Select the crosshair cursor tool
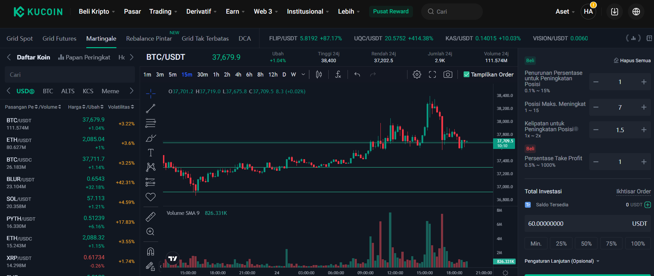Viewport: 654px width, 276px height. (151, 93)
